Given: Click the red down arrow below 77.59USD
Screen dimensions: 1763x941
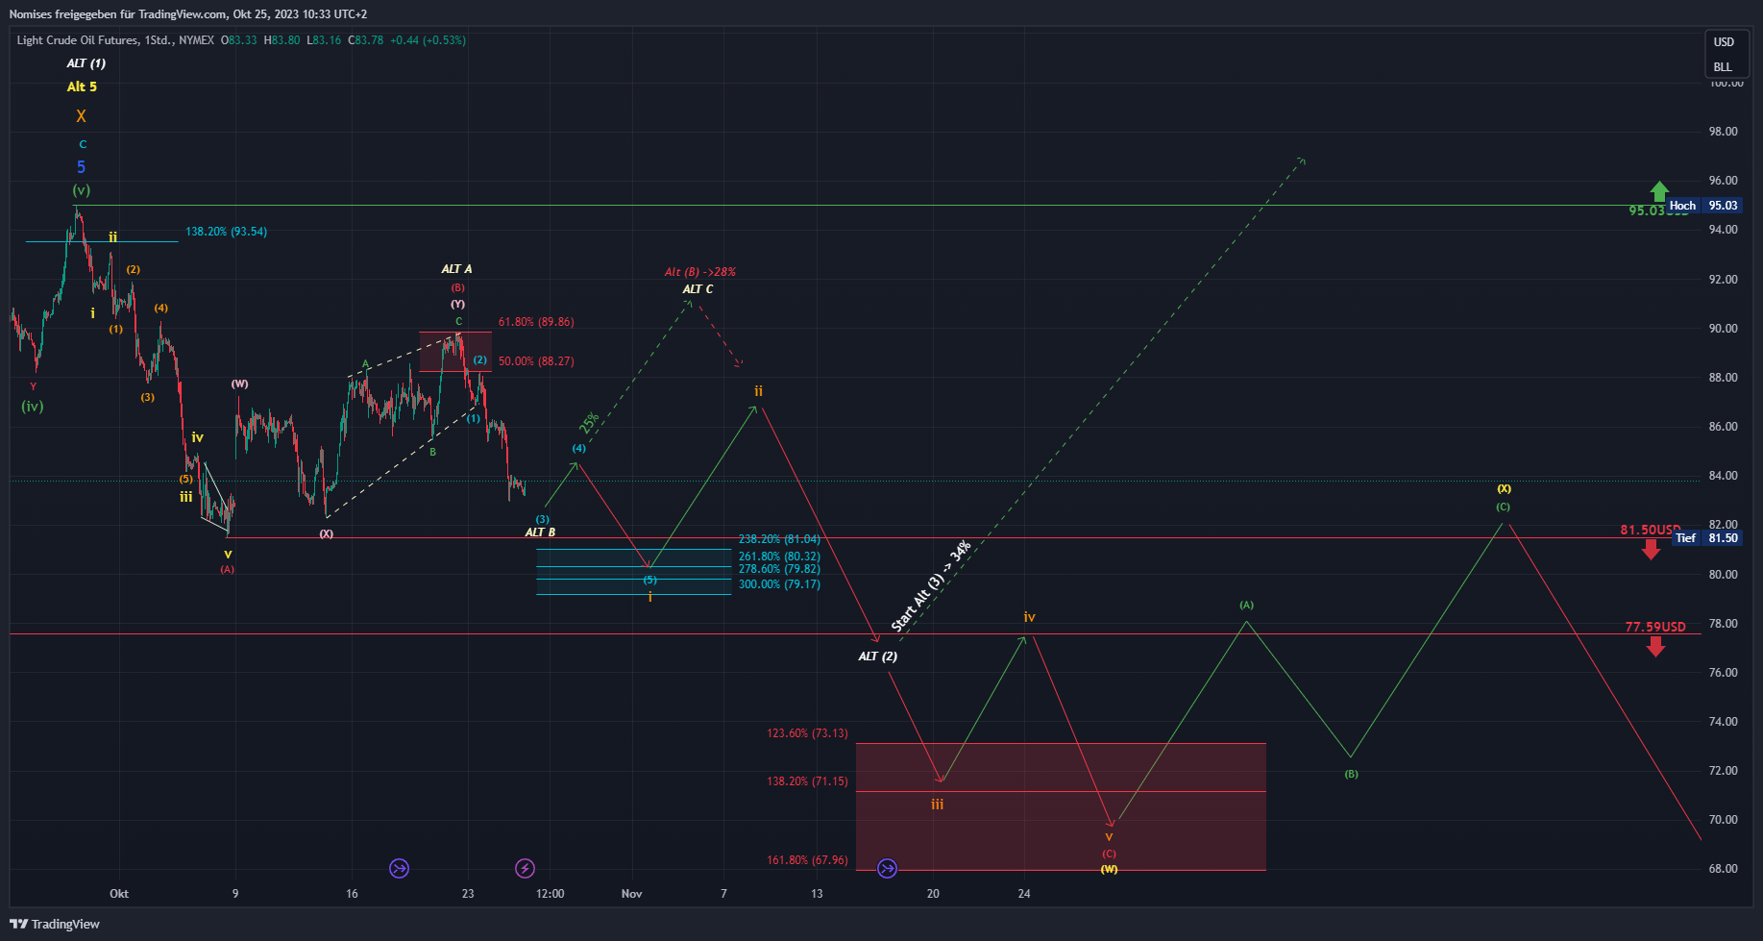Looking at the screenshot, I should pyautogui.click(x=1655, y=647).
